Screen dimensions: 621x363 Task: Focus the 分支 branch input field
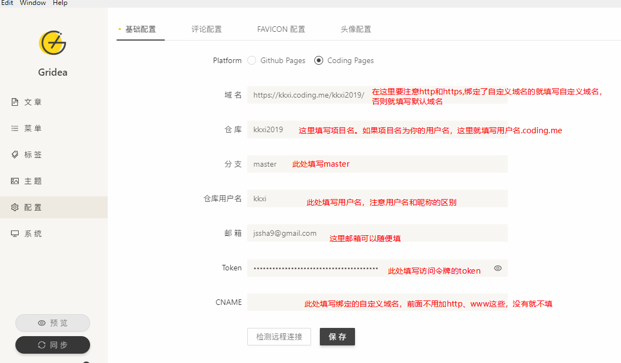378,164
